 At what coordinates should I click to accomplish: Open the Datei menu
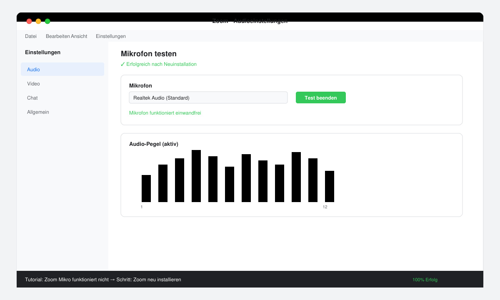point(31,36)
